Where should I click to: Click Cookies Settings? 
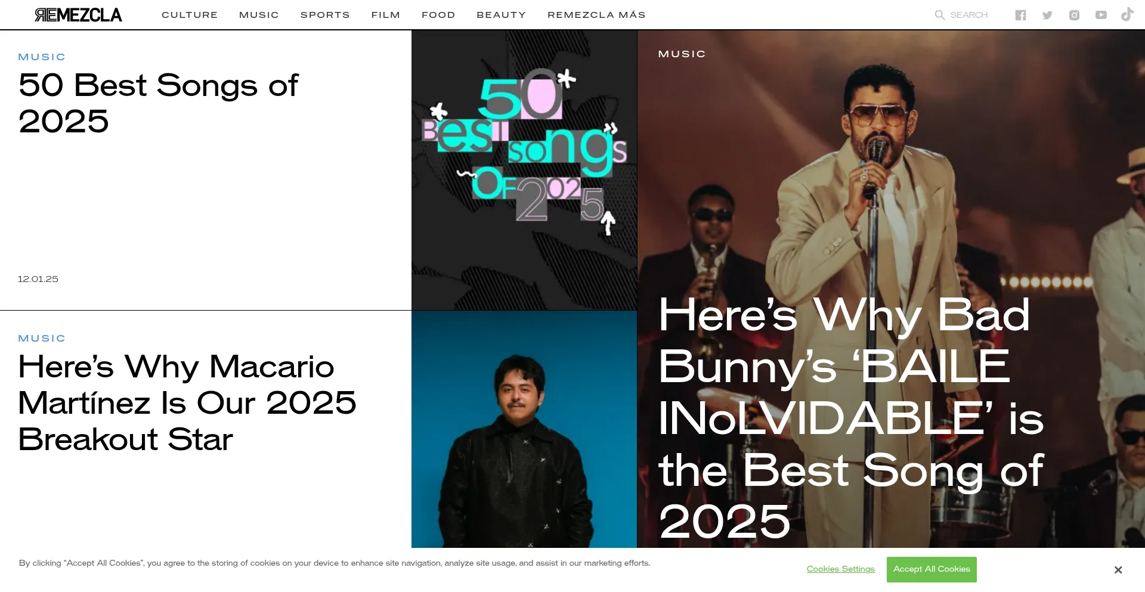coord(840,569)
